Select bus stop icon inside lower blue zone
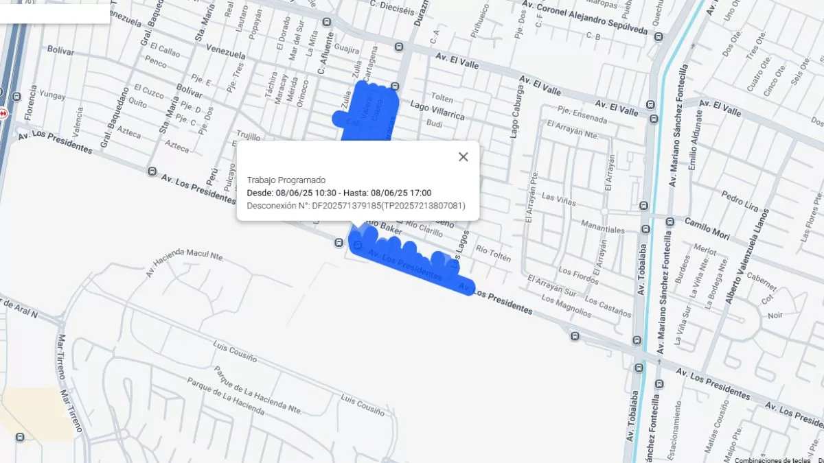 (x=357, y=245)
